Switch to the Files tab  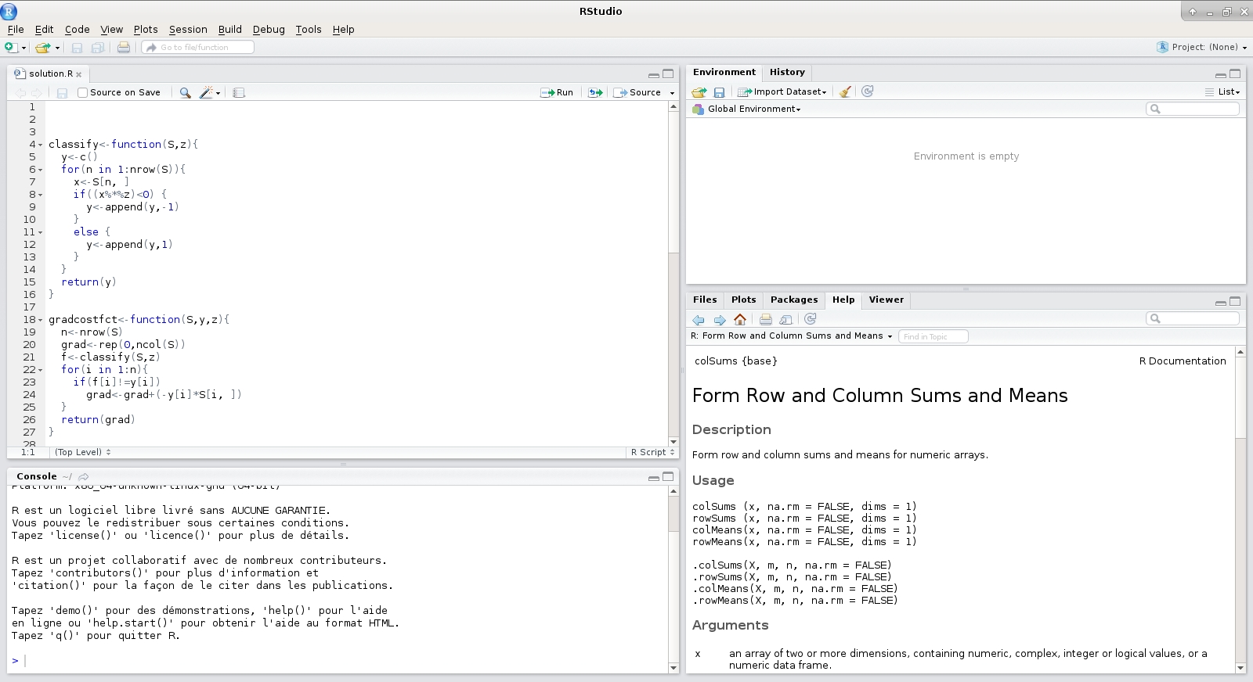tap(705, 300)
